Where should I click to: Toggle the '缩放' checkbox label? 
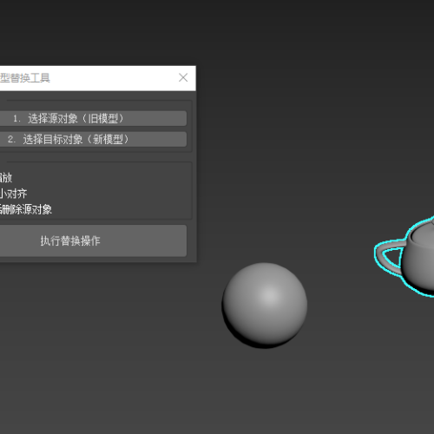(x=6, y=178)
